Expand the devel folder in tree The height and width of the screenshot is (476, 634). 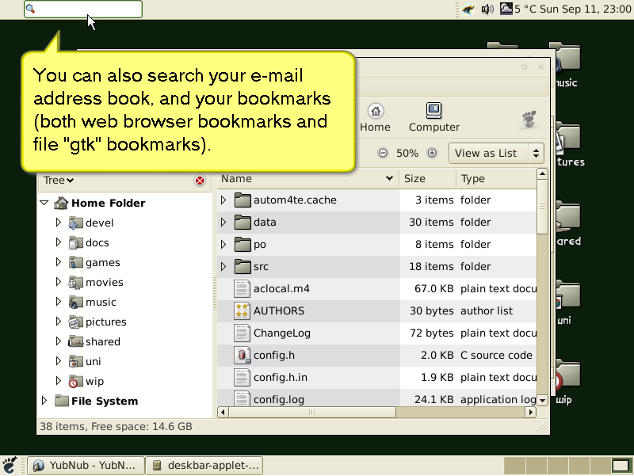pyautogui.click(x=59, y=223)
